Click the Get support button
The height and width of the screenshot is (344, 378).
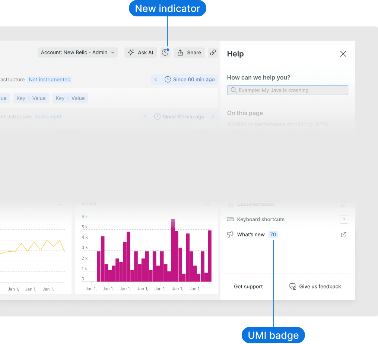click(248, 286)
